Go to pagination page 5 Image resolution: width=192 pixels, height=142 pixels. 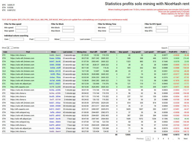[x=168, y=139]
